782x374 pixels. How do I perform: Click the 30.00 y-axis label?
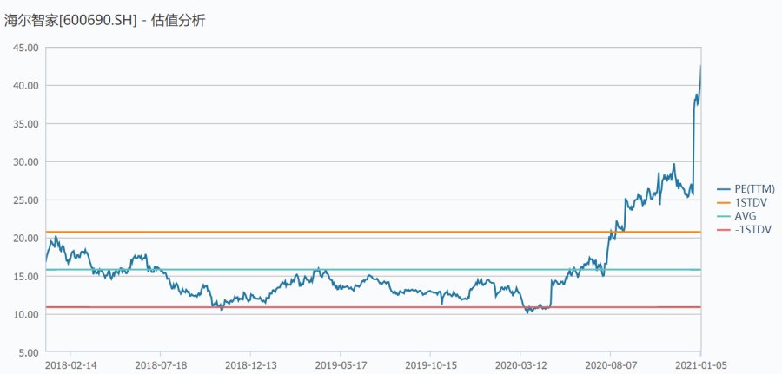(26, 162)
